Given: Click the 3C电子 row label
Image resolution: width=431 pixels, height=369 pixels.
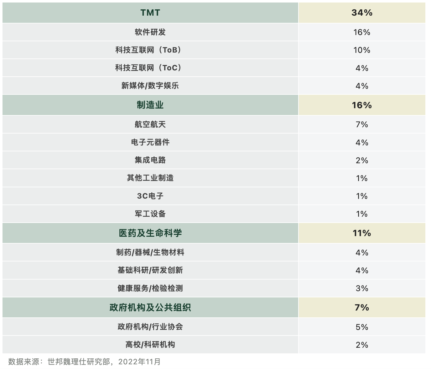Looking at the screenshot, I should [150, 196].
